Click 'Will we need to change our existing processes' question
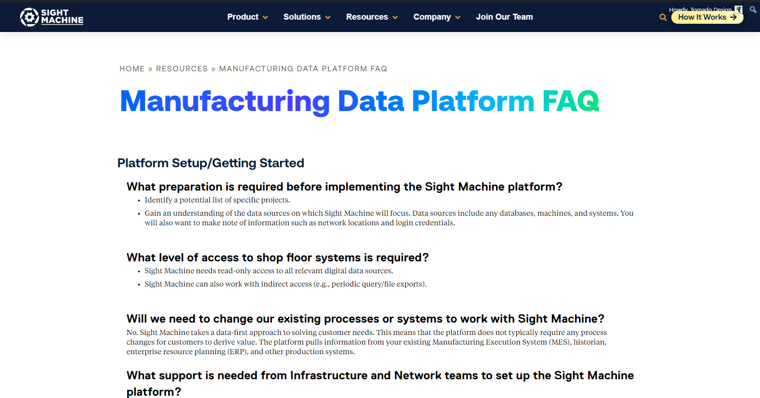Viewport: 760px width, 398px height. pos(365,319)
